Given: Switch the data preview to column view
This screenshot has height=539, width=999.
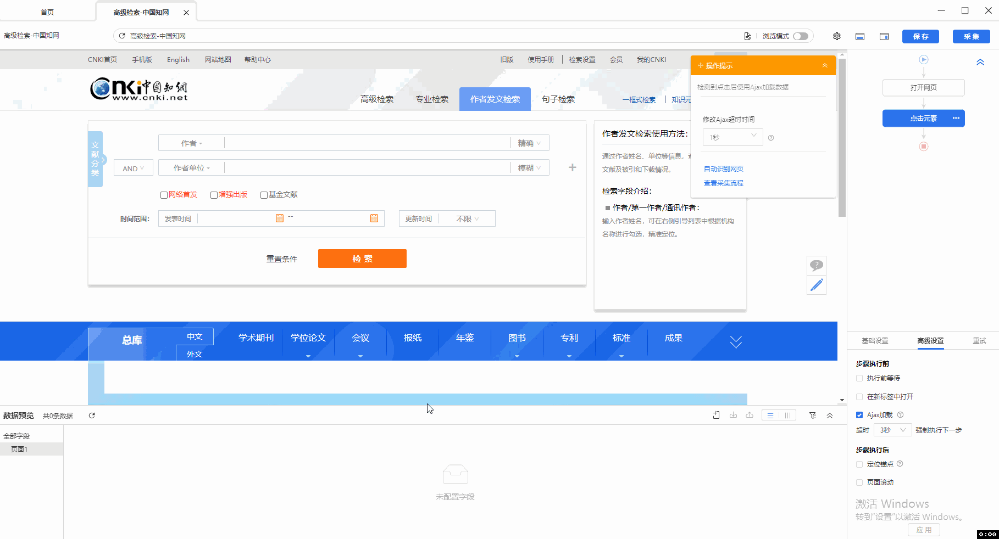Looking at the screenshot, I should [787, 416].
